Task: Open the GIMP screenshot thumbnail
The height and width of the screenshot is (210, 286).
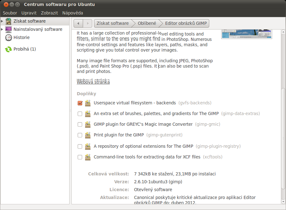Action: [x=247, y=34]
